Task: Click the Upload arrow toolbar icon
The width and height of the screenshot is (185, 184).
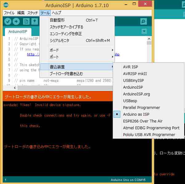Action: coord(16,22)
